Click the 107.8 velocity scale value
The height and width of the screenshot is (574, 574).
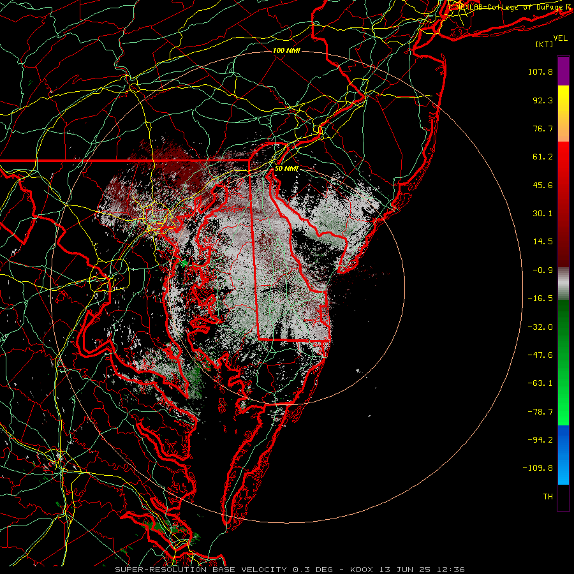tap(540, 71)
